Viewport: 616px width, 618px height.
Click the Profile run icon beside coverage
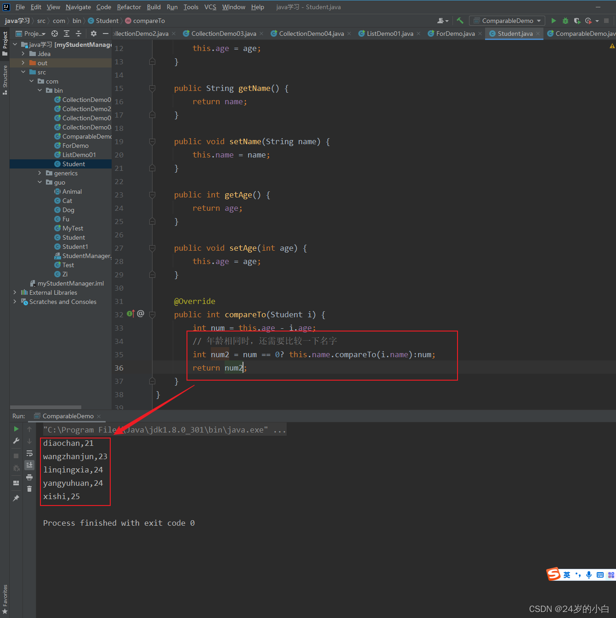[x=588, y=21]
